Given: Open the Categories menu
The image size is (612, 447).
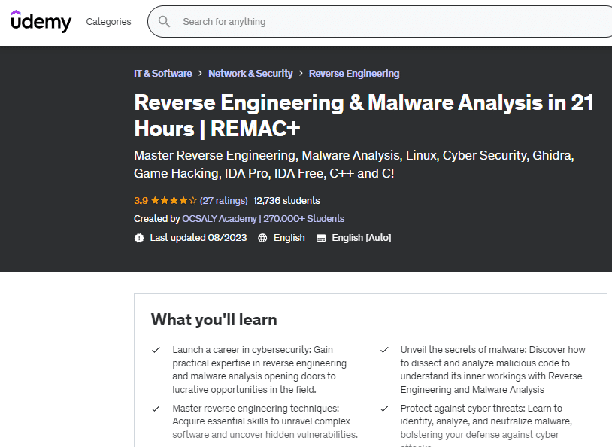Looking at the screenshot, I should pyautogui.click(x=108, y=22).
